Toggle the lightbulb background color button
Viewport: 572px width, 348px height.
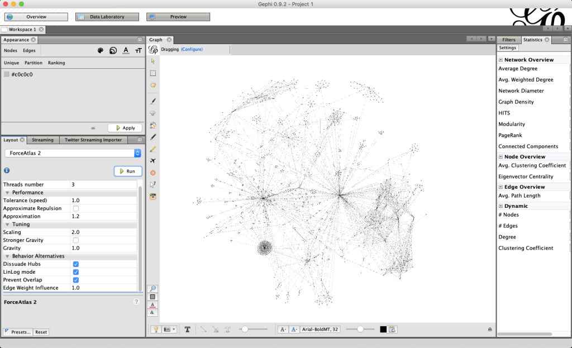pyautogui.click(x=156, y=330)
